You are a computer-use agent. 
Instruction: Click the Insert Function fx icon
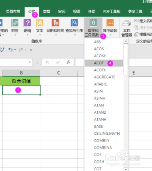tap(68, 62)
